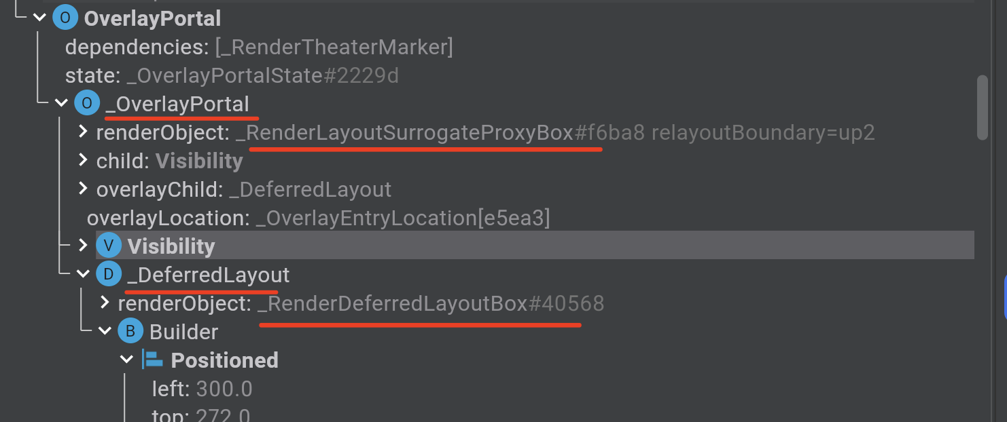Expand the highlighted Visibility widget row
1007x422 pixels.
[x=83, y=245]
